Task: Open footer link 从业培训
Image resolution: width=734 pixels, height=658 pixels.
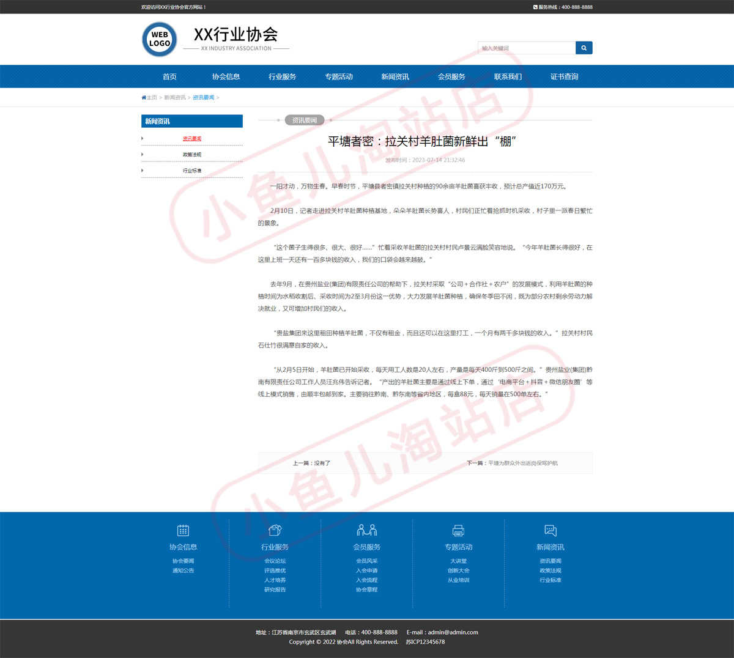Action: pos(458,580)
